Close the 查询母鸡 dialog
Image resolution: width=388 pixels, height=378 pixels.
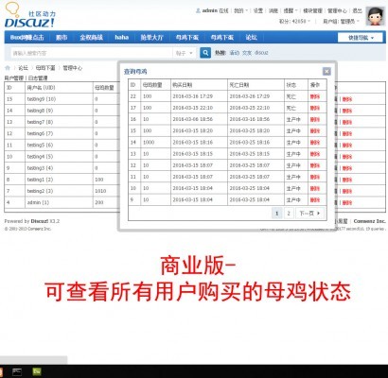pos(326,71)
